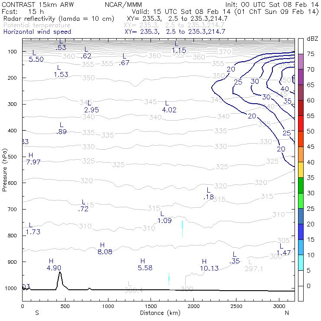Click the wind minimum value '1.53'
The image size is (321, 321).
[61, 75]
